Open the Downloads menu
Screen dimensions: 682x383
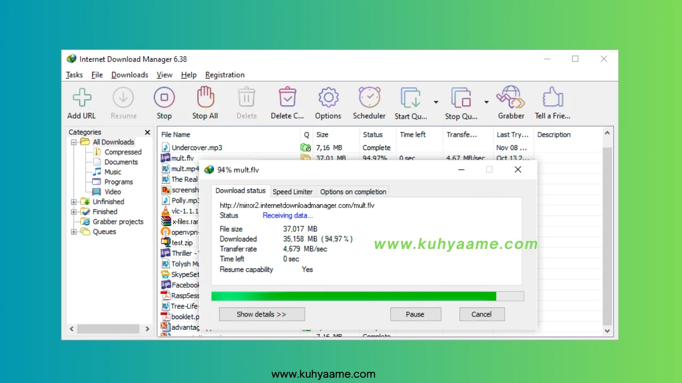point(130,75)
